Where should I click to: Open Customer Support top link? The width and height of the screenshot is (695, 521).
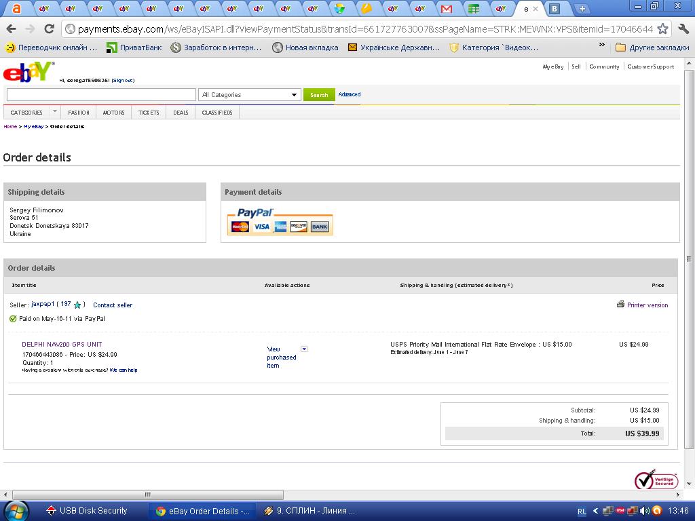(x=650, y=66)
